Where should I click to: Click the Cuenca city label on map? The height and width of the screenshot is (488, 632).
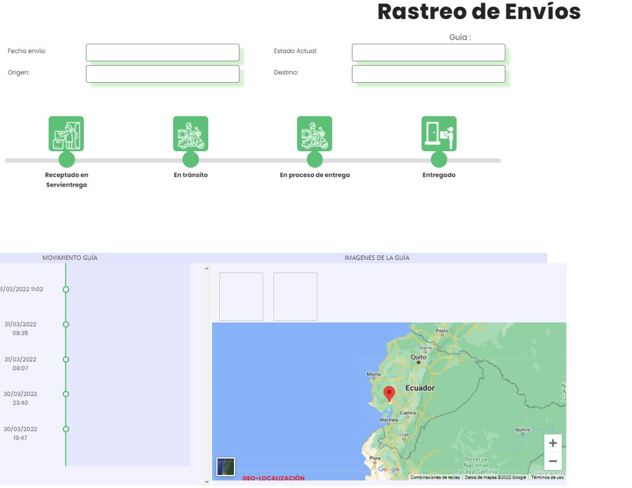coord(408,413)
